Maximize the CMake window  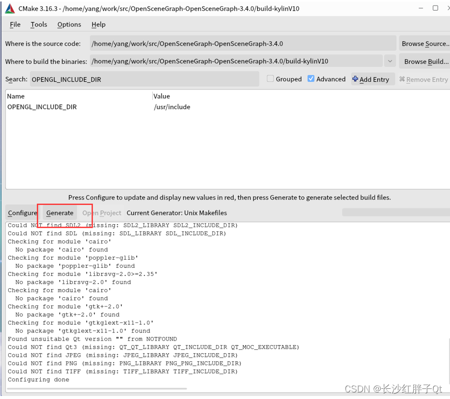[x=435, y=8]
